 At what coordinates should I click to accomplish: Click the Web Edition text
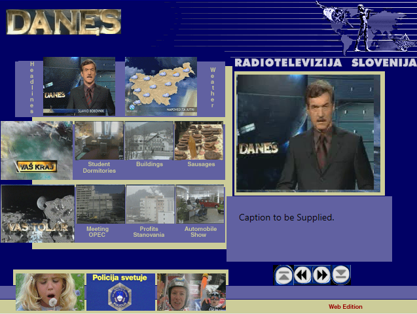346,307
